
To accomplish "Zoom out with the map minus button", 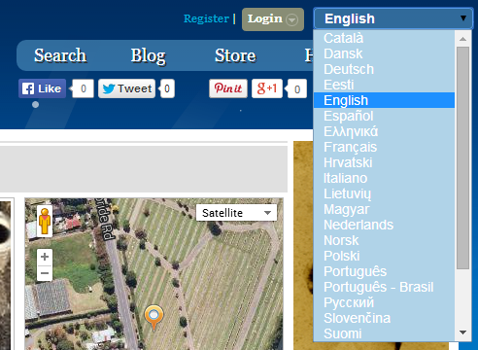I will (x=45, y=273).
